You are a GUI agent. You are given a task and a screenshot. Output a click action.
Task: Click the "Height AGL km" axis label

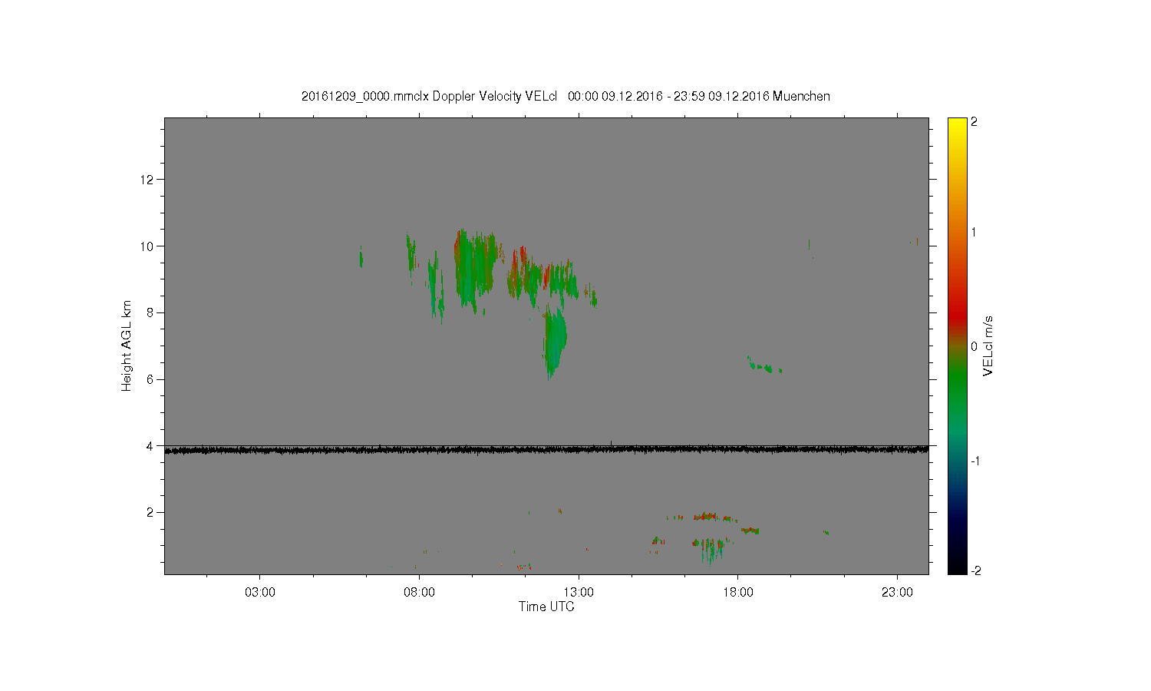[x=127, y=345]
